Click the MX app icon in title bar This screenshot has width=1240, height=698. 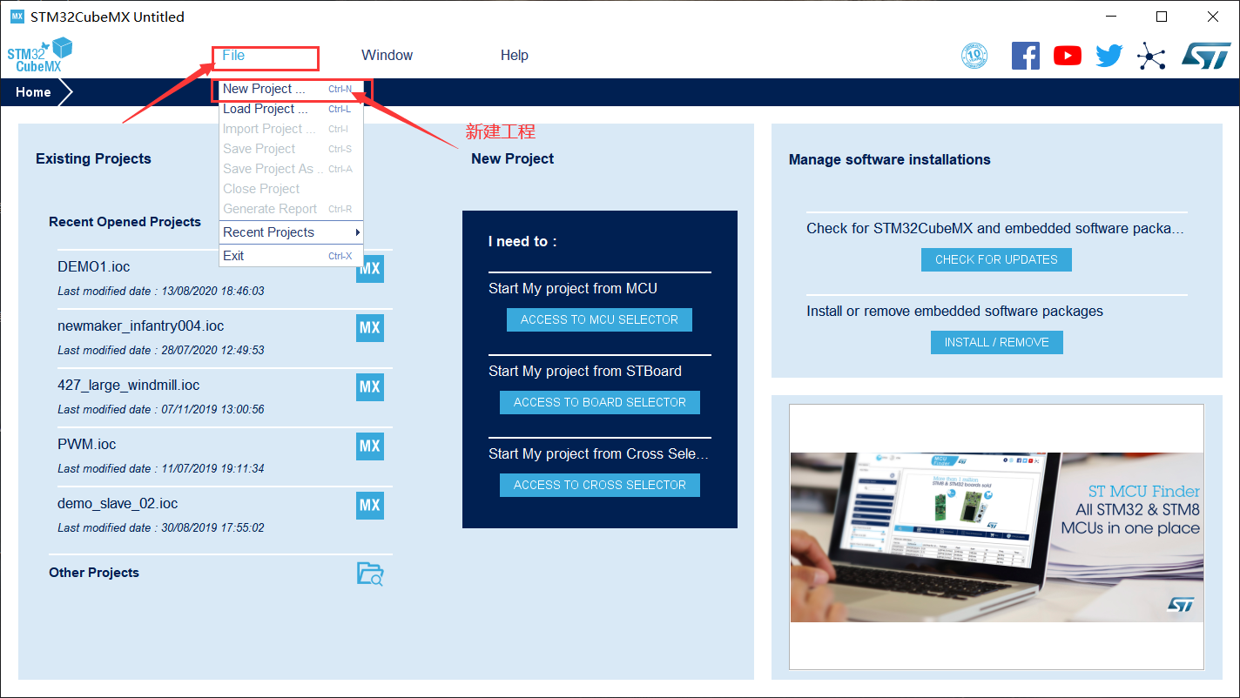coord(17,17)
